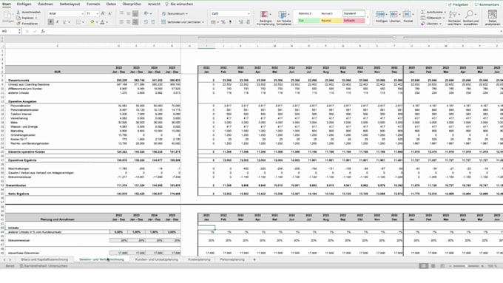
Task: Click the name box showing cell reference
Action: coord(10,32)
